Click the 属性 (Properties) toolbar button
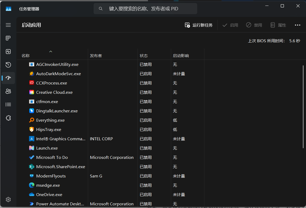The height and width of the screenshot is (208, 306). 278,25
